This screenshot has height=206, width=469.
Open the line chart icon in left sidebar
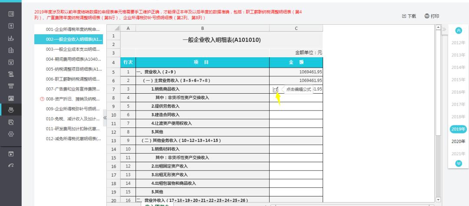click(x=11, y=38)
